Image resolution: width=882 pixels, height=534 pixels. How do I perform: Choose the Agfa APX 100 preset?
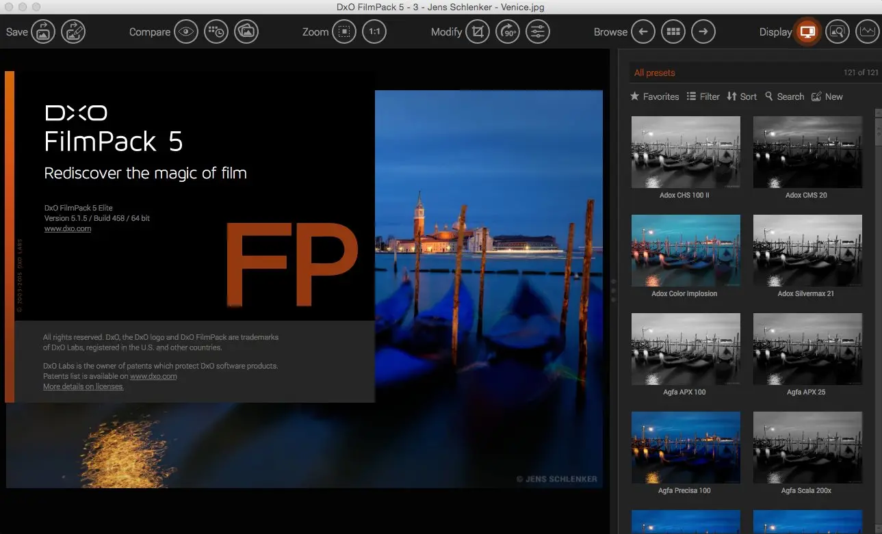pyautogui.click(x=686, y=349)
